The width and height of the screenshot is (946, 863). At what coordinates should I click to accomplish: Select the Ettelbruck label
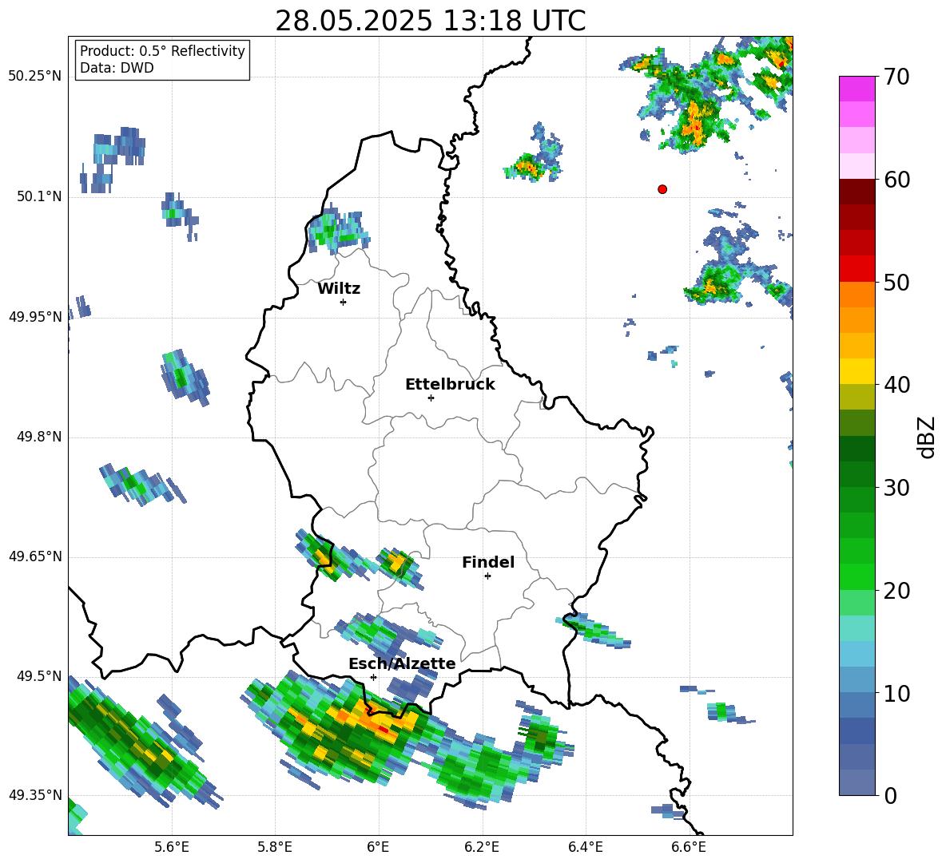450,385
